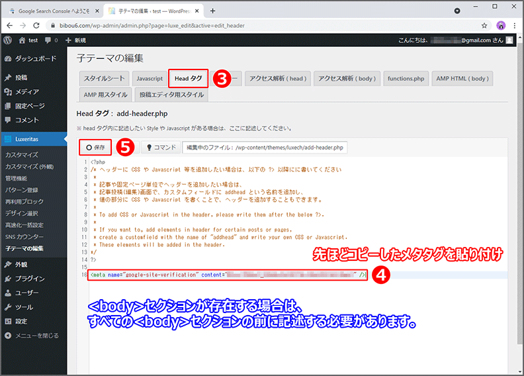The image size is (524, 376).
Task: Click the WordPress logo in admin bar
Action: [x=8, y=40]
